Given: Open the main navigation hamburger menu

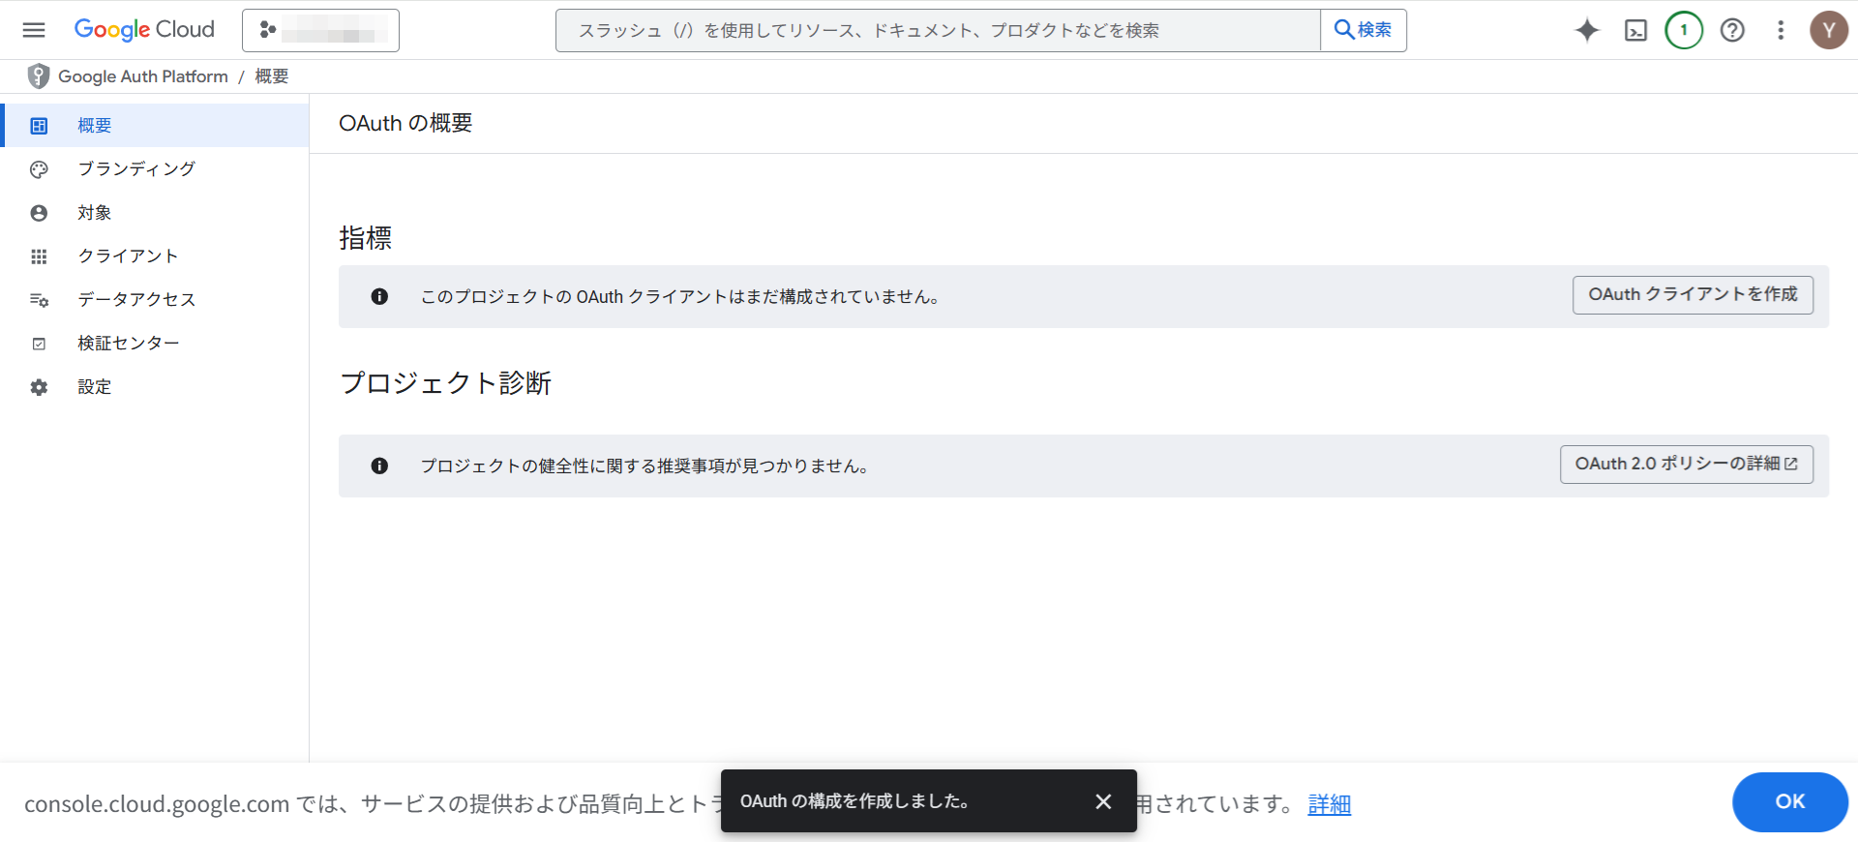Looking at the screenshot, I should pos(34,30).
